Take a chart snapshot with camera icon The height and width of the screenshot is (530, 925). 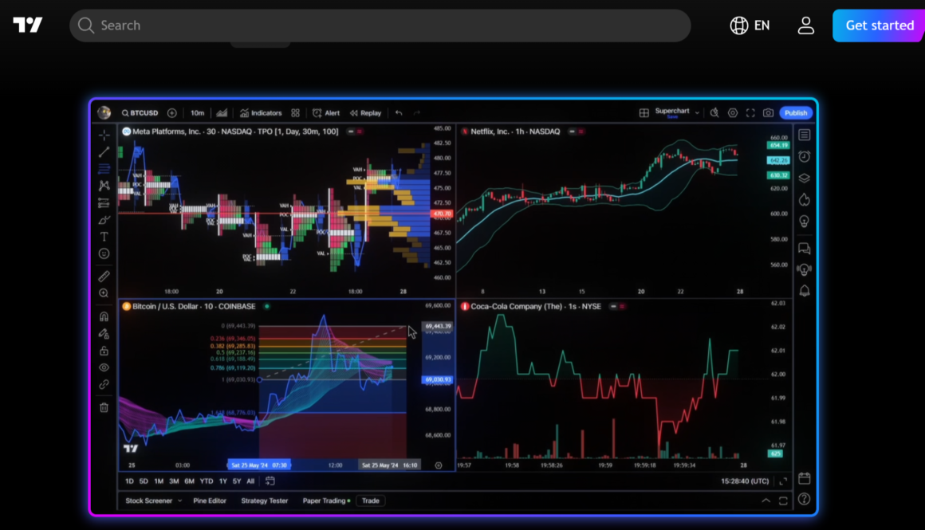point(768,113)
